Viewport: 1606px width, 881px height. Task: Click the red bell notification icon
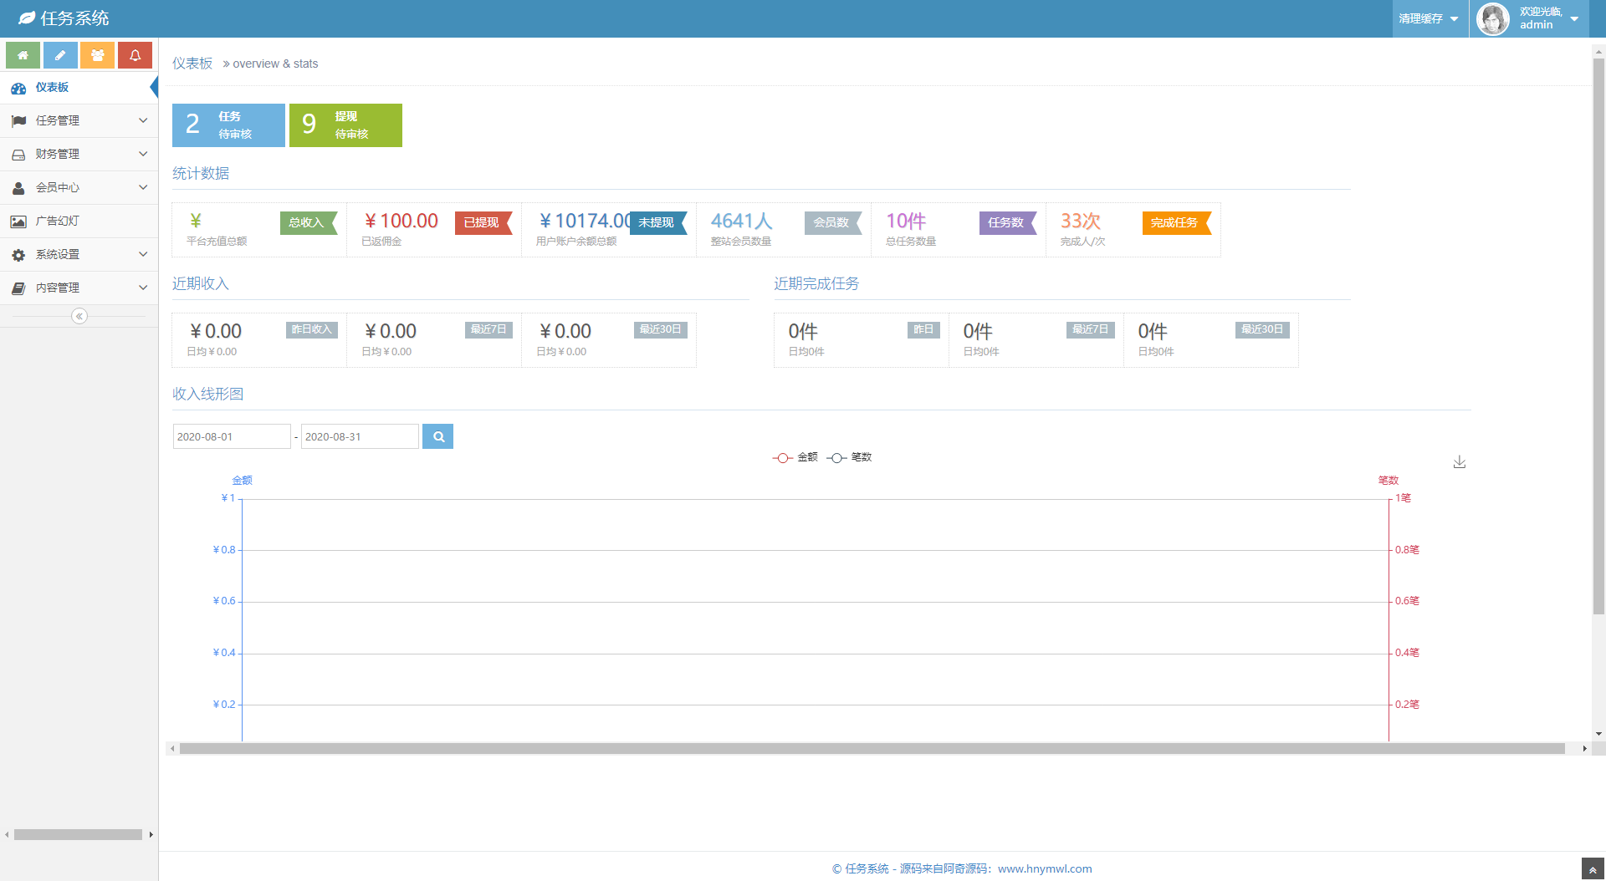click(135, 55)
